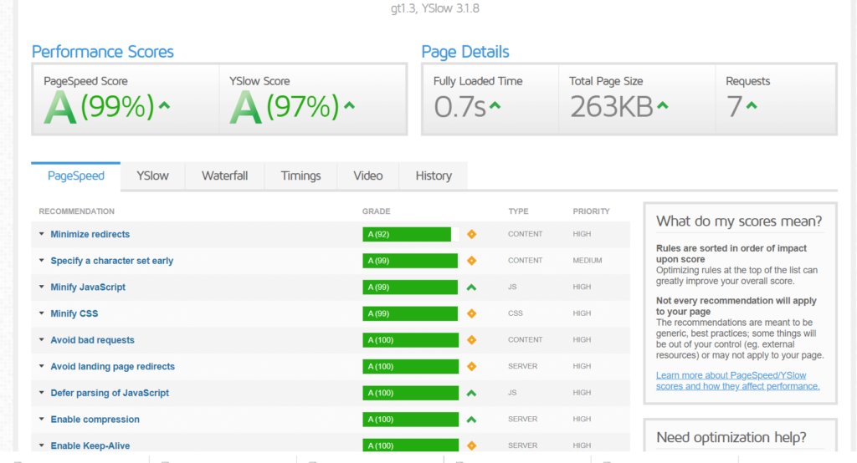Click the Total Page Size arrow icon

click(x=663, y=106)
